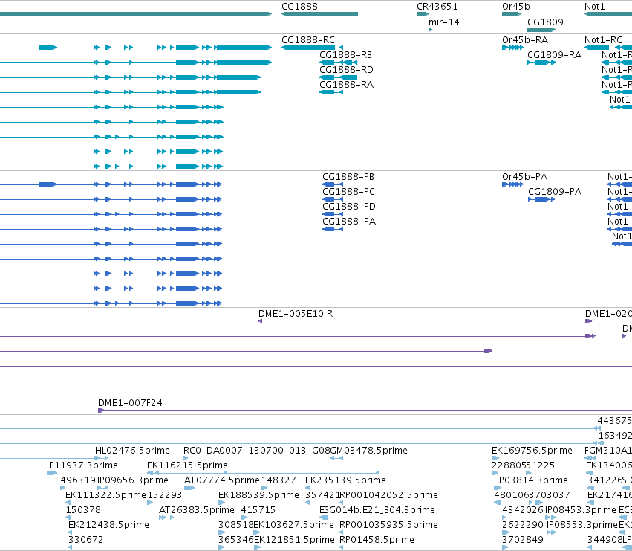Click RP01458.5prime EST label
This screenshot has height=551, width=632.
[377, 540]
